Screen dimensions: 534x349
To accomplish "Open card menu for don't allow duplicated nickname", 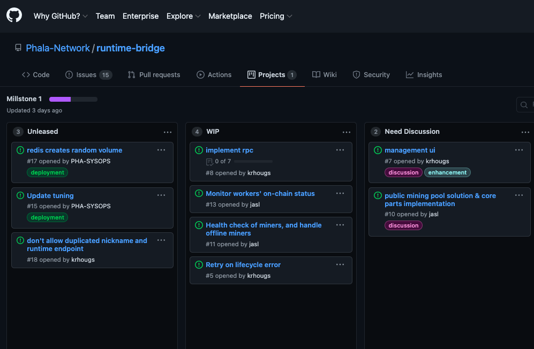I will click(161, 240).
